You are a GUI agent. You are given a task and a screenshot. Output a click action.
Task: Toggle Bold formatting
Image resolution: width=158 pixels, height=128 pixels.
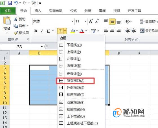point(36,31)
